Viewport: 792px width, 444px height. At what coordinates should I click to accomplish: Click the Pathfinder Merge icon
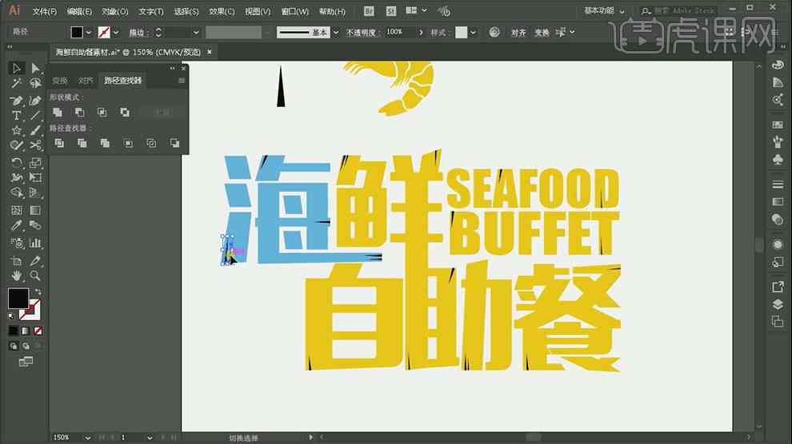pos(105,144)
